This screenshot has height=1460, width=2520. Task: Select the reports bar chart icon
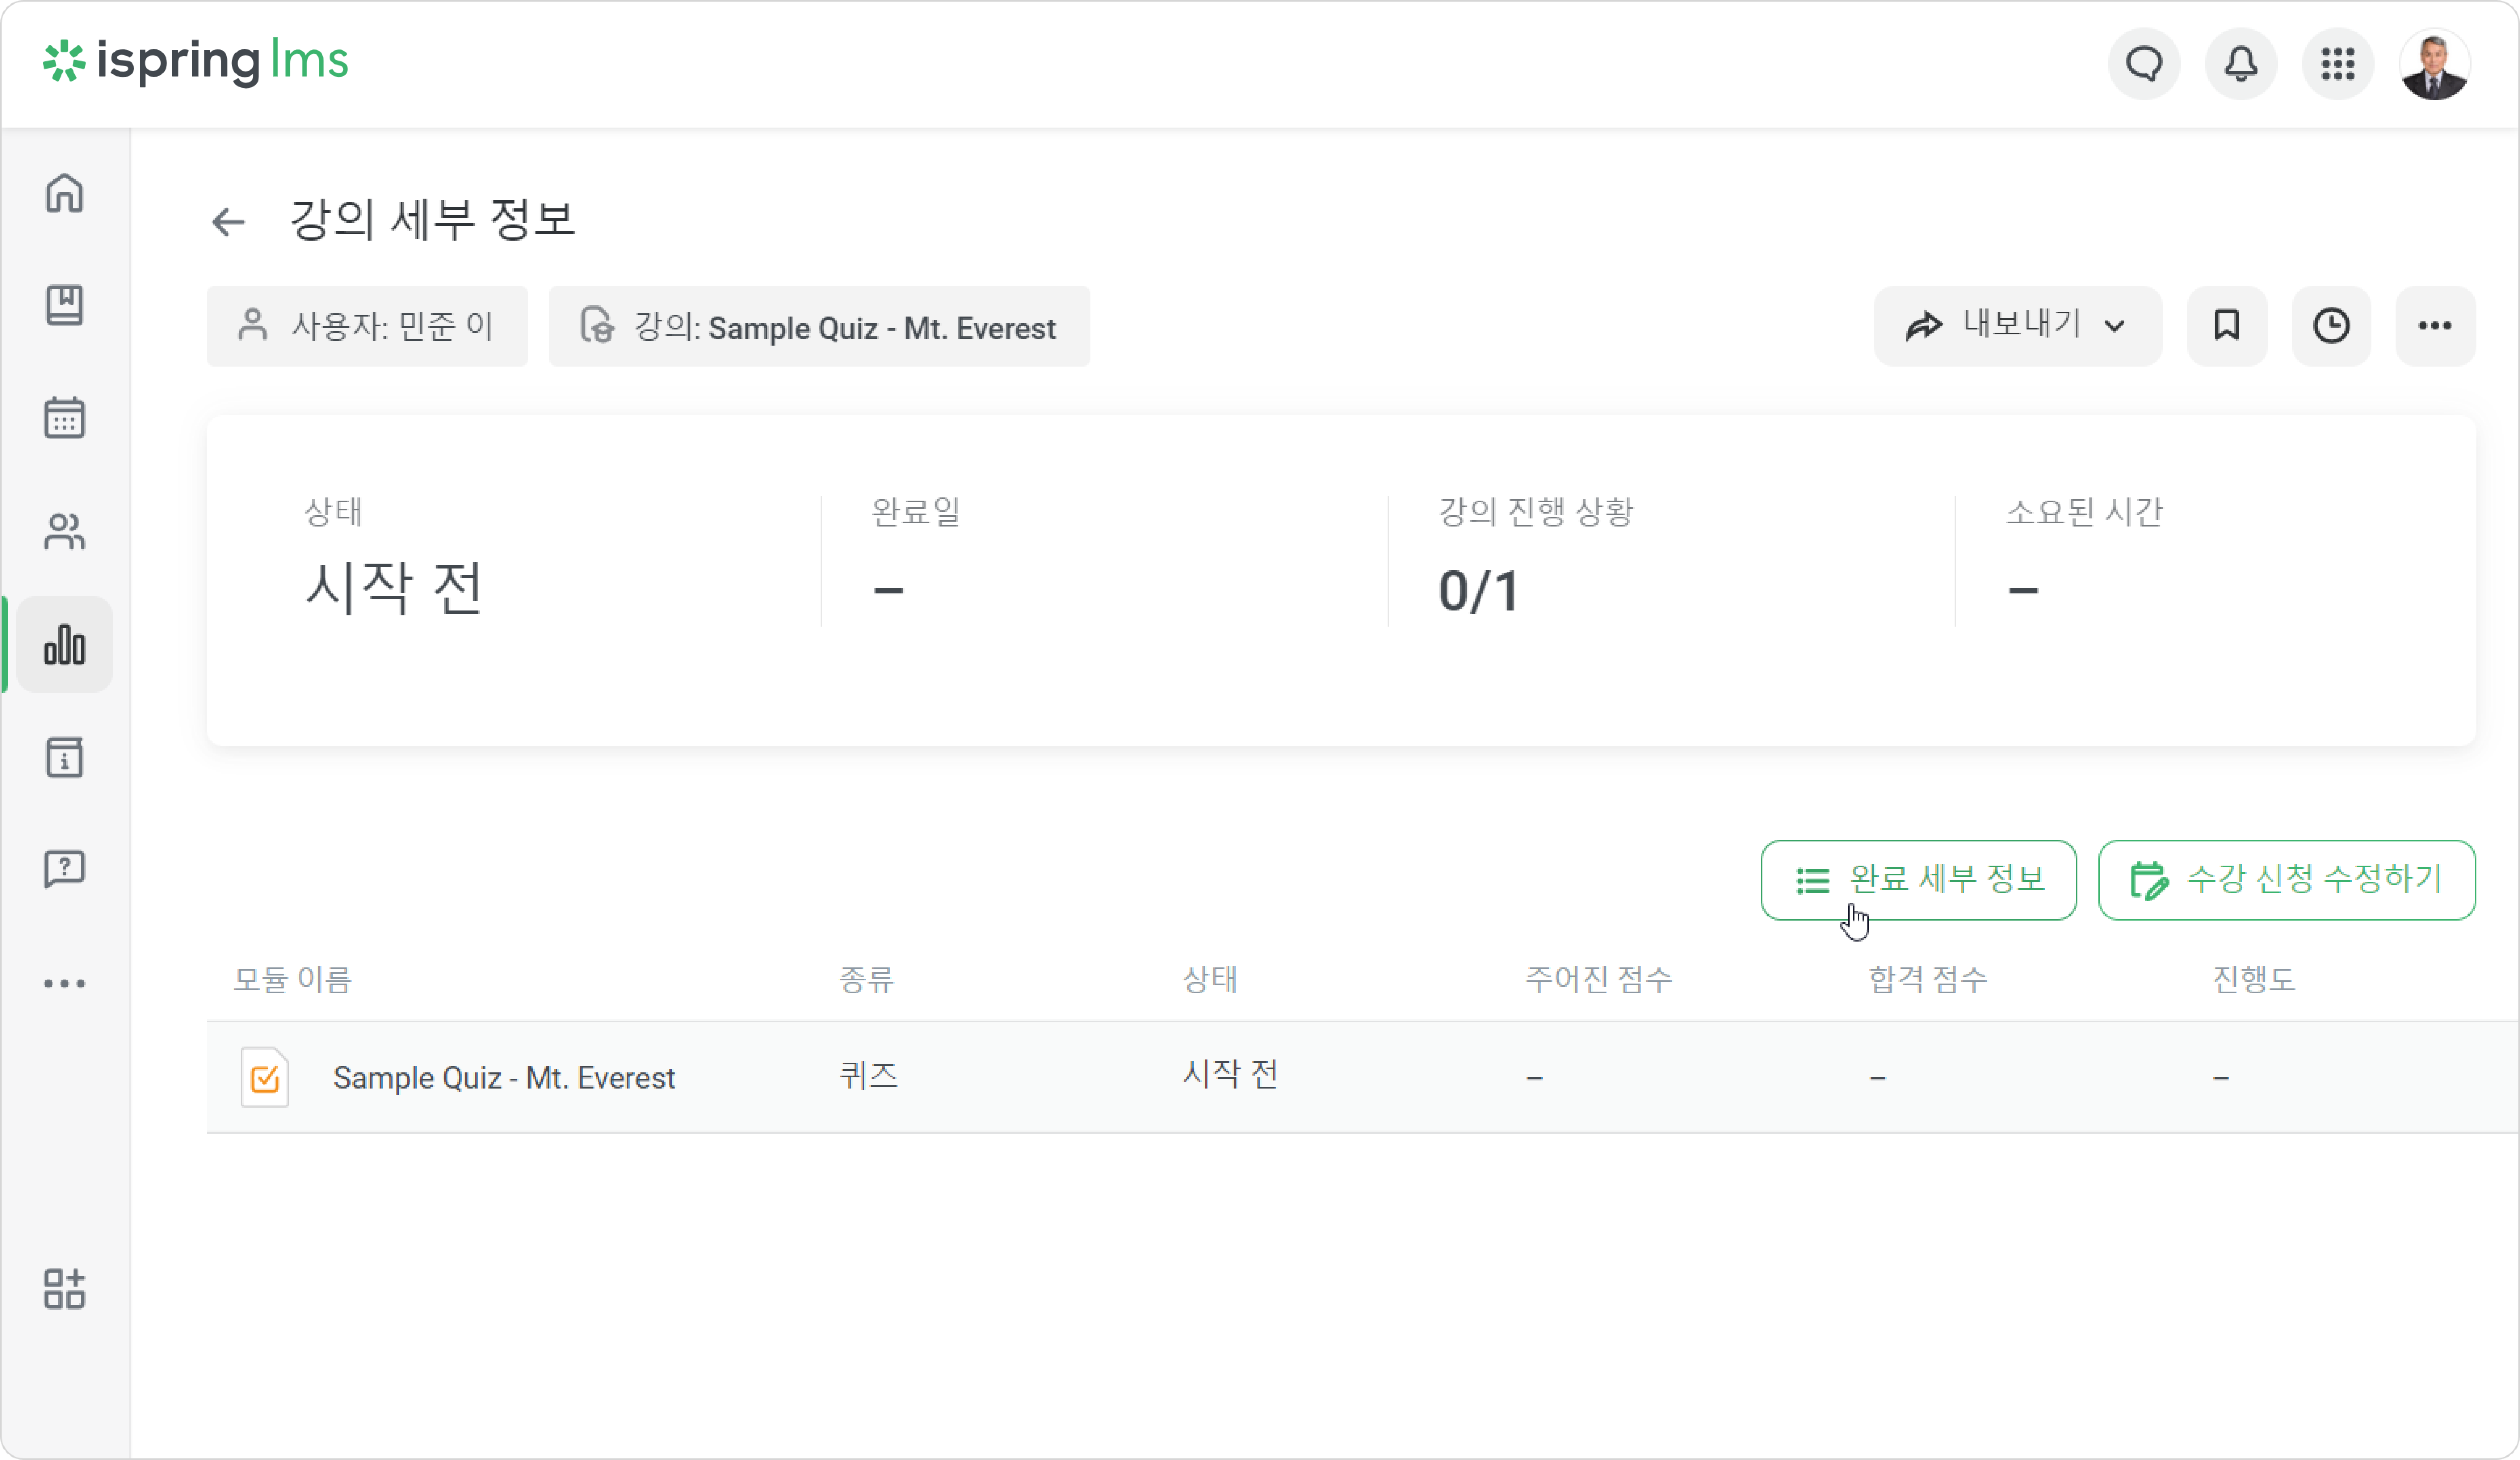[x=64, y=644]
